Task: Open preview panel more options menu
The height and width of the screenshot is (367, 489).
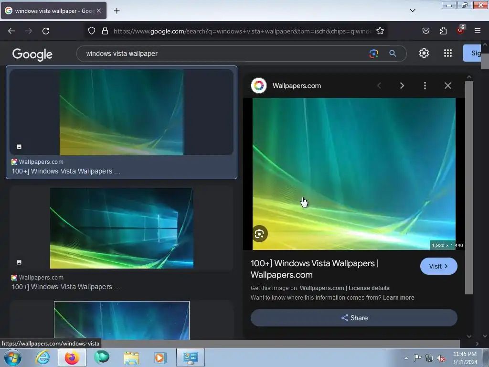Action: [425, 86]
